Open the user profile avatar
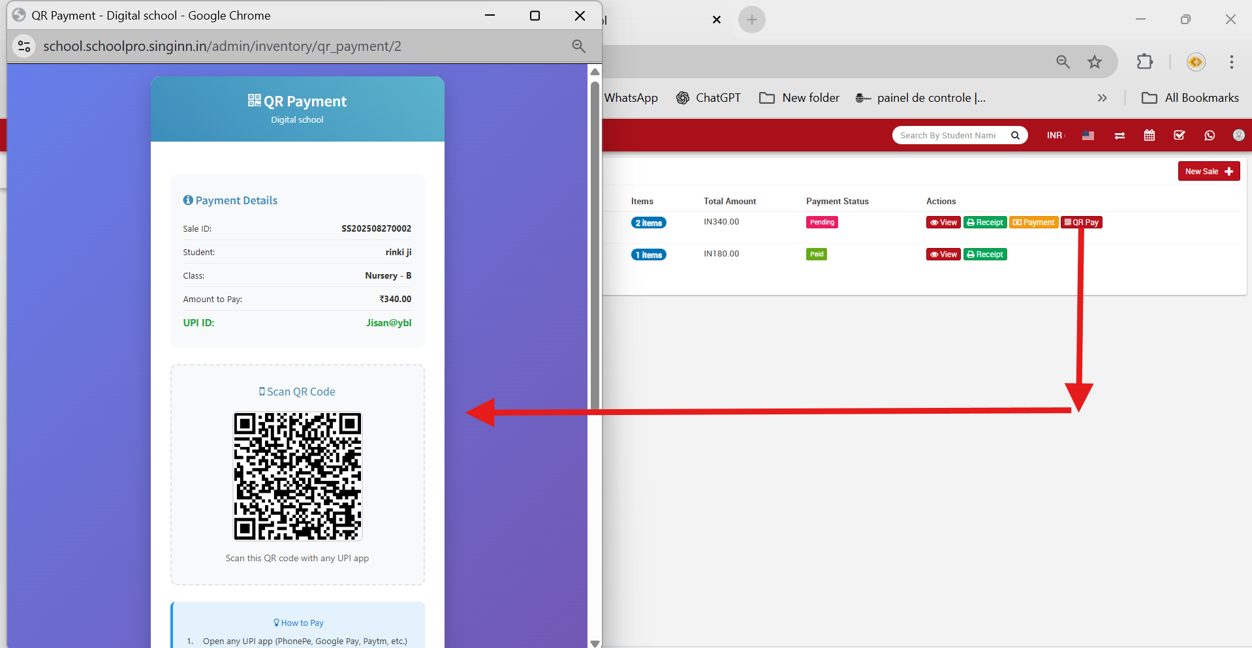The image size is (1252, 648). (x=1238, y=135)
